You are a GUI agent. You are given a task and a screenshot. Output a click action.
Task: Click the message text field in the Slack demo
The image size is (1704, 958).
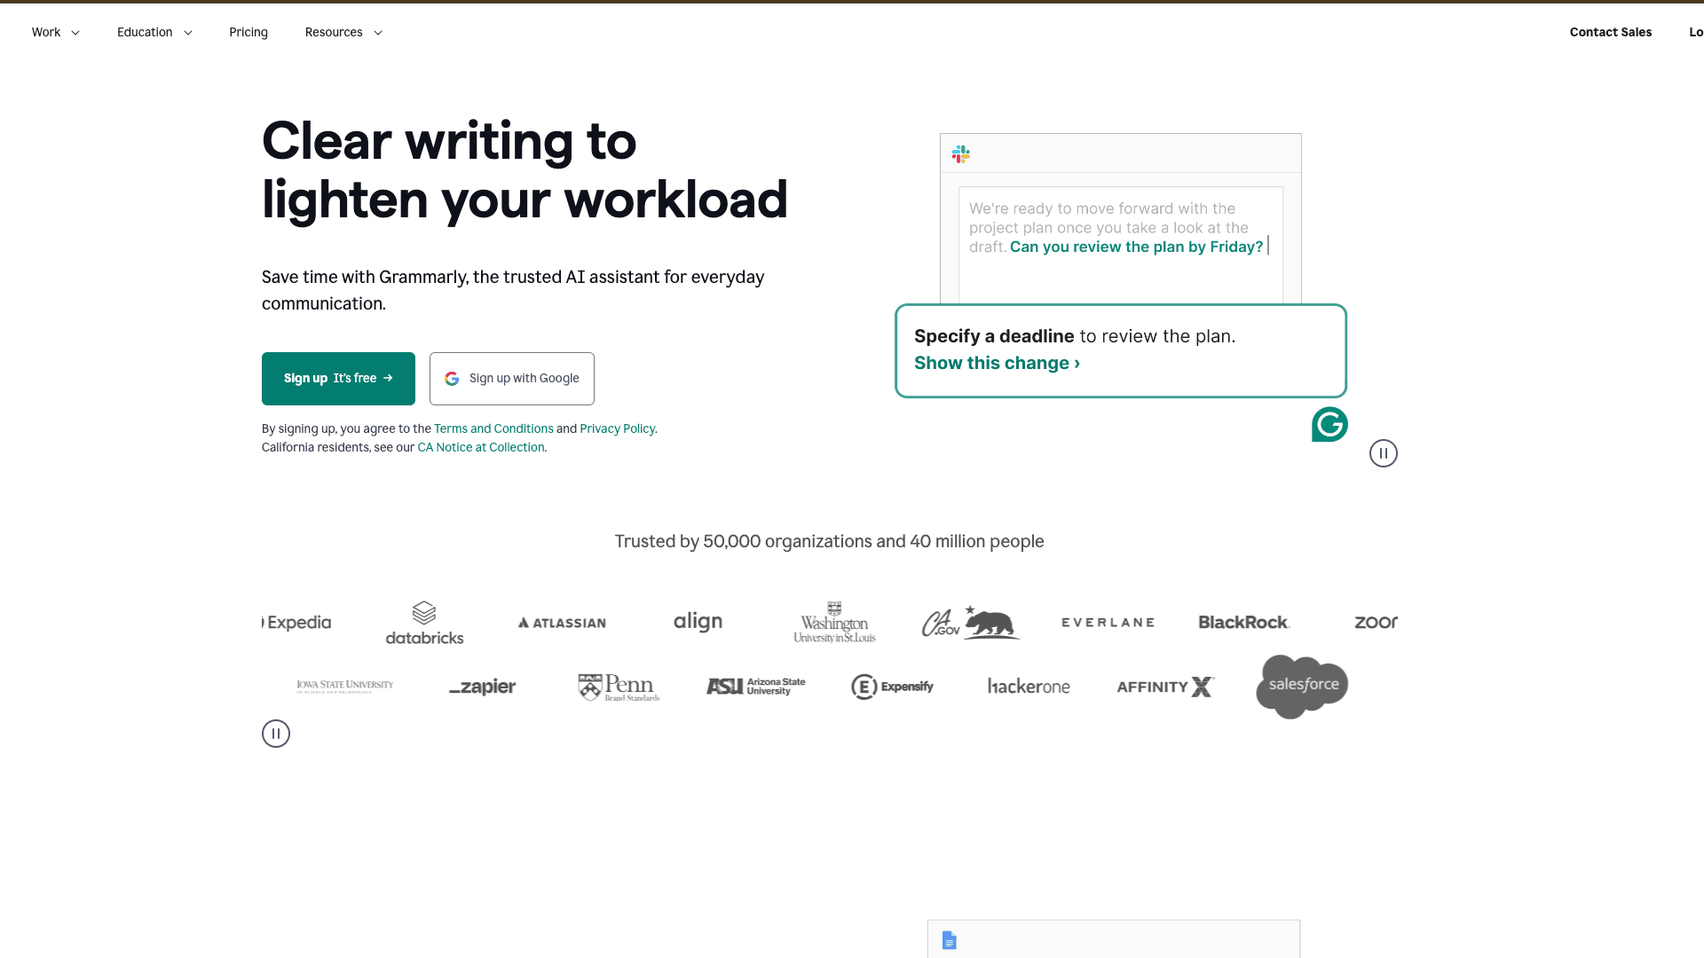pos(1119,239)
